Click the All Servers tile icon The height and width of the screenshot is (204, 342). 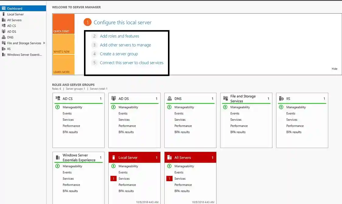tap(169, 157)
